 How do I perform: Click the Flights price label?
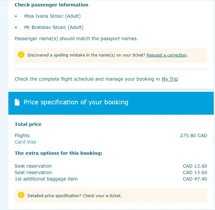click(22, 136)
